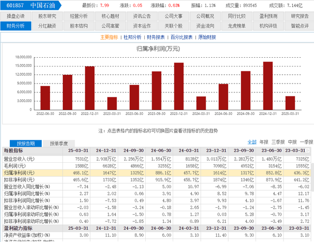Open 同行比较 tab

(236, 16)
